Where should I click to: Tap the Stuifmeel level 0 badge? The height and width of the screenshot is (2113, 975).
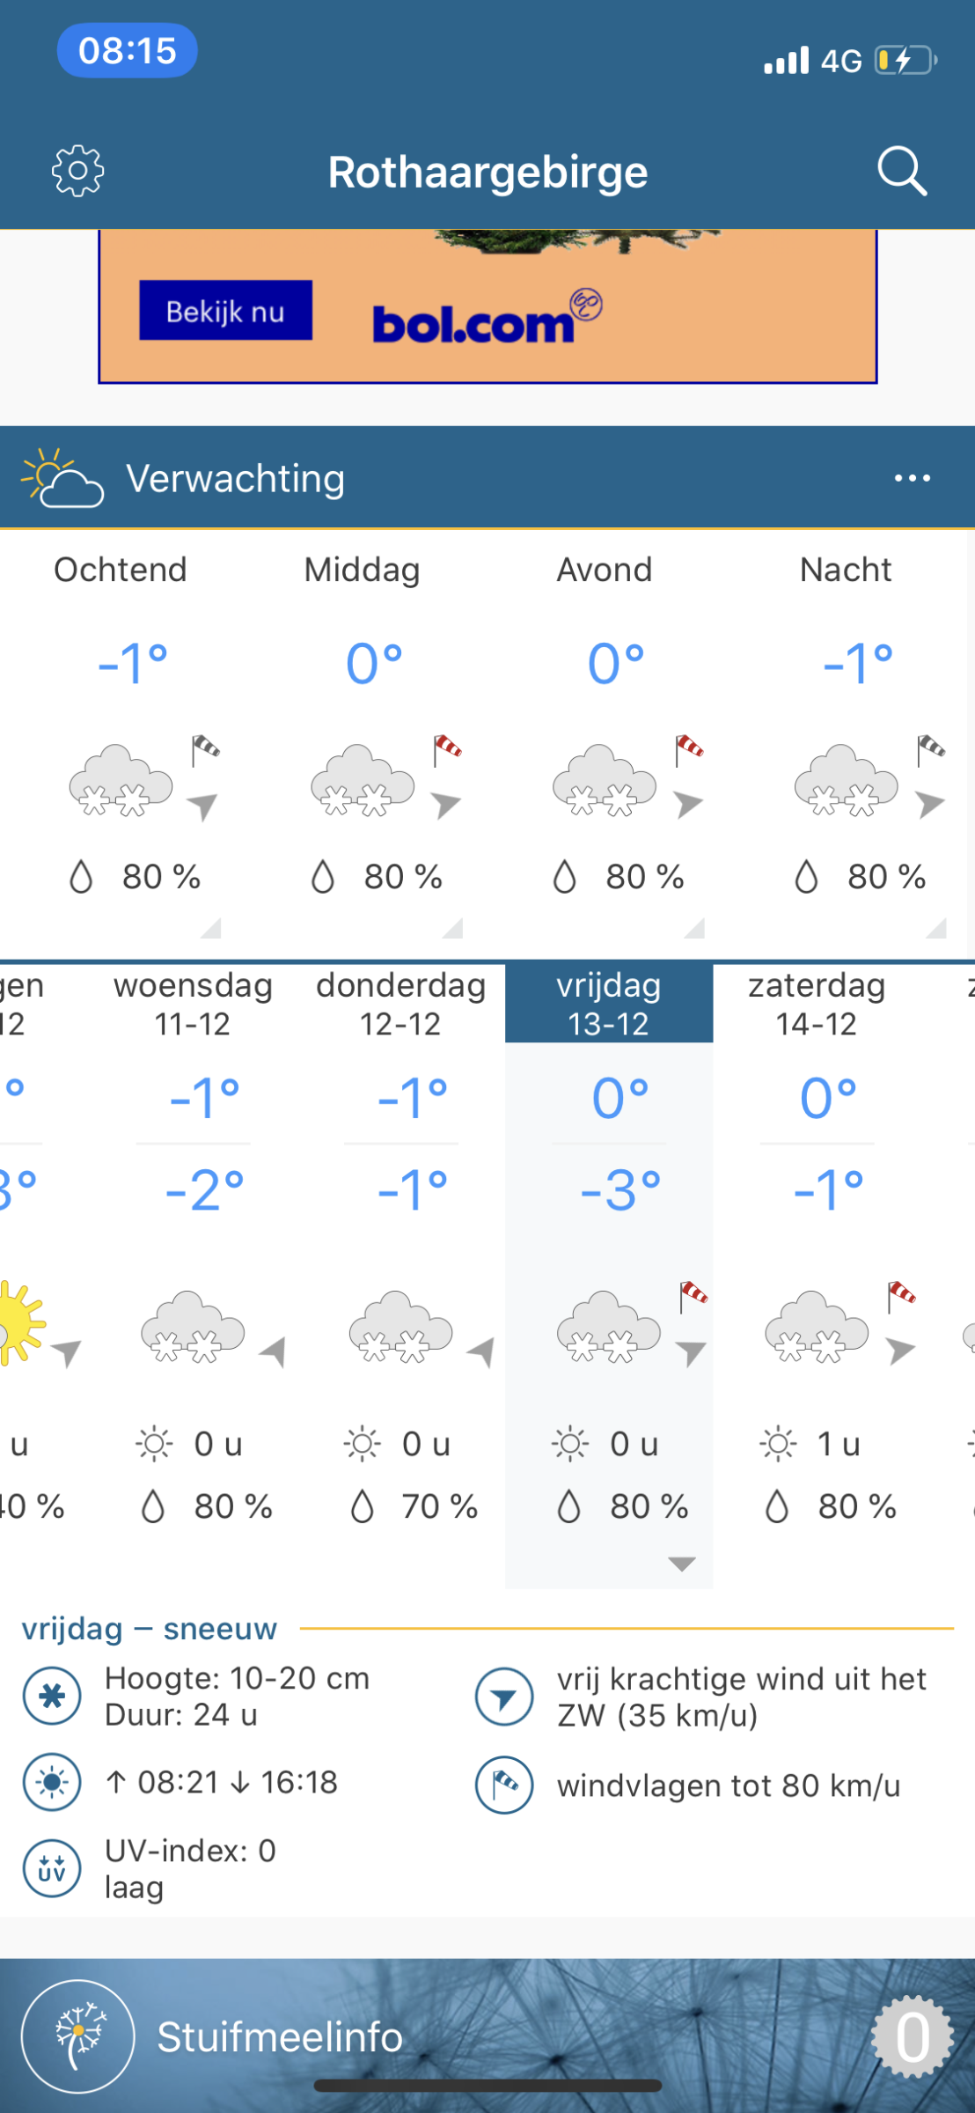913,2037
